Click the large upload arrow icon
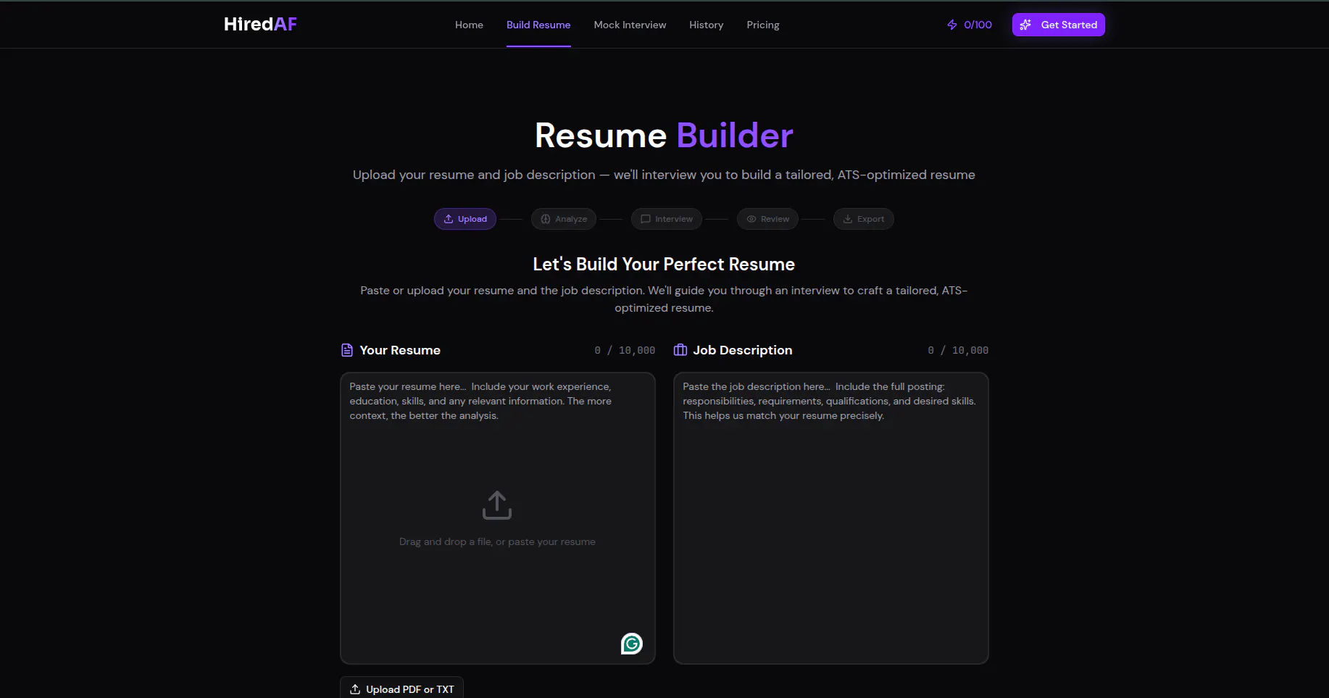 497,505
